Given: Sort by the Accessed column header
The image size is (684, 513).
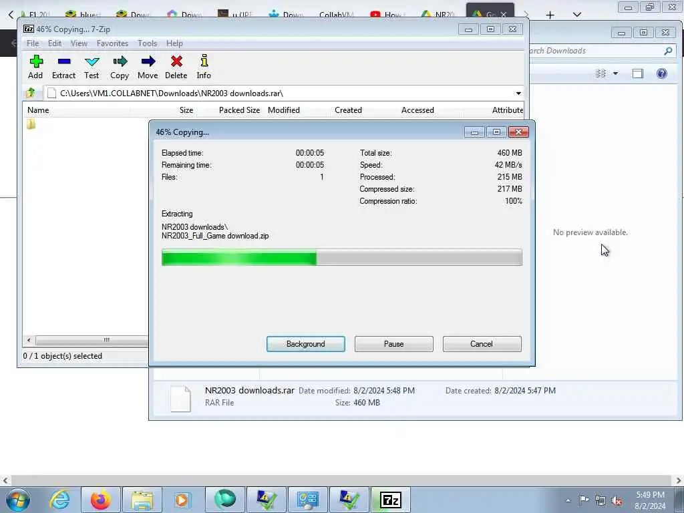Looking at the screenshot, I should point(417,110).
